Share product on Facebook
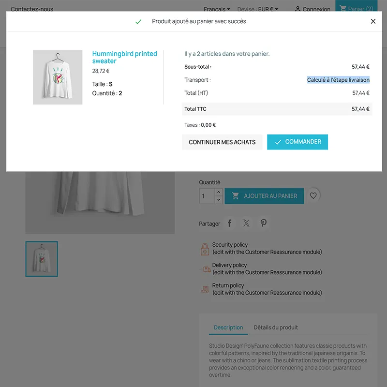387x387 pixels. point(229,223)
